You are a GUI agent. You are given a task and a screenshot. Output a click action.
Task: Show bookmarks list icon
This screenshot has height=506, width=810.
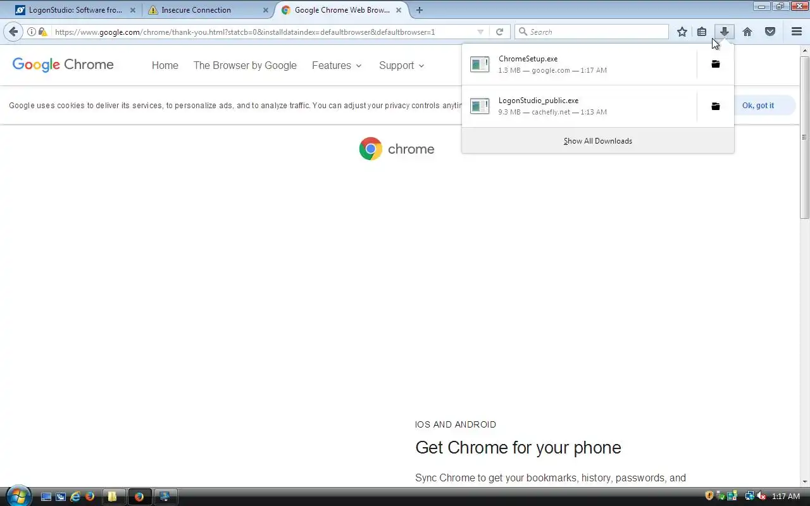pos(702,32)
